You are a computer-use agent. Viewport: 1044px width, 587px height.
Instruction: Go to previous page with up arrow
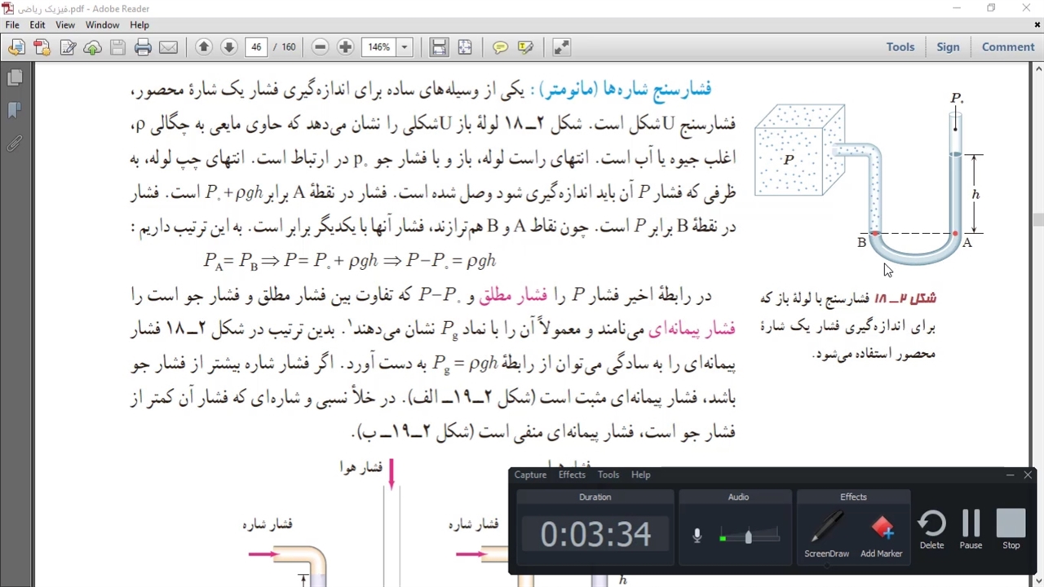pyautogui.click(x=204, y=47)
